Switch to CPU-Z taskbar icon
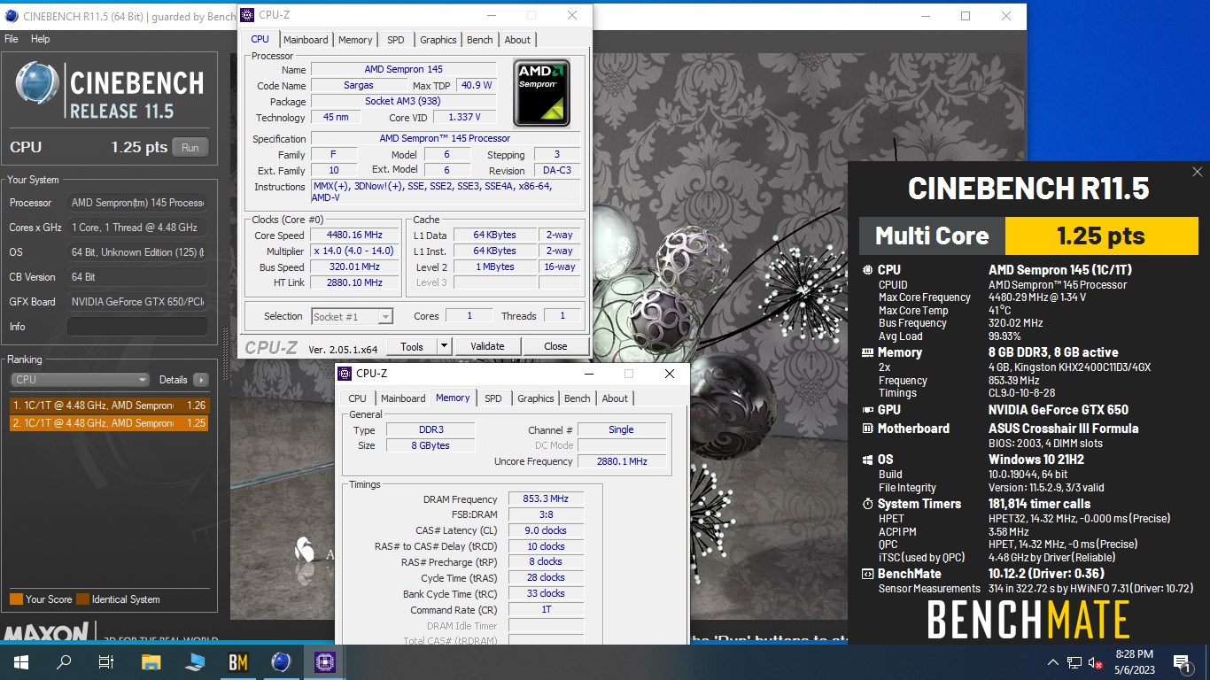This screenshot has height=680, width=1210. coord(324,661)
